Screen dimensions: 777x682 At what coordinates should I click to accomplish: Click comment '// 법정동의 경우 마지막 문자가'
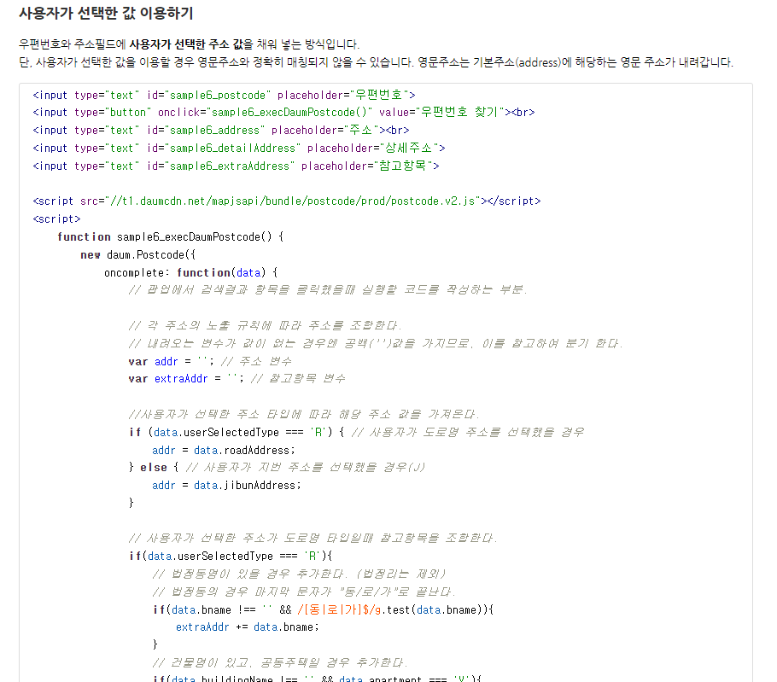click(304, 592)
